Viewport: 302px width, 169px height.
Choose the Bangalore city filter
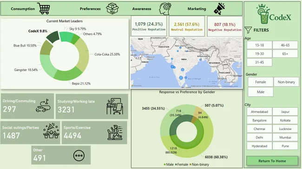tap(259, 120)
